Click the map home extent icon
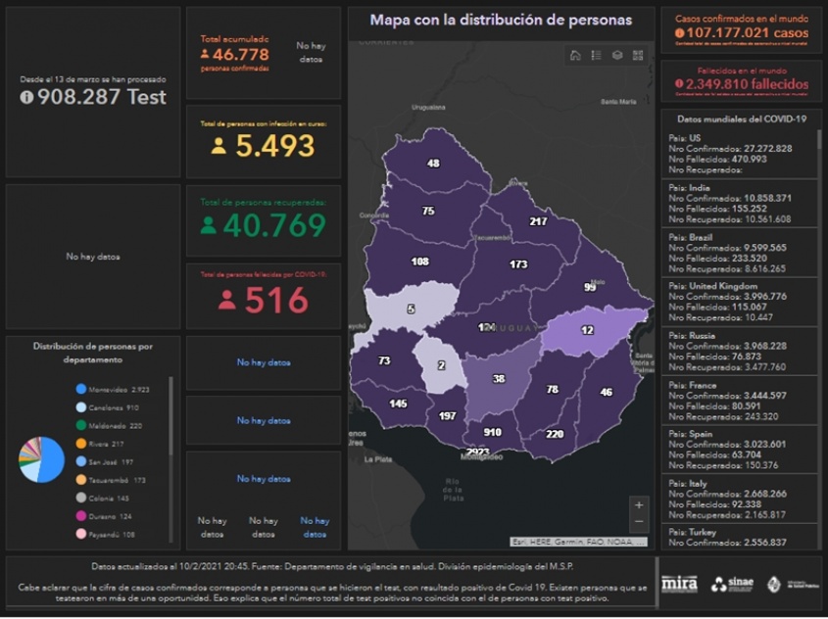 coord(575,55)
